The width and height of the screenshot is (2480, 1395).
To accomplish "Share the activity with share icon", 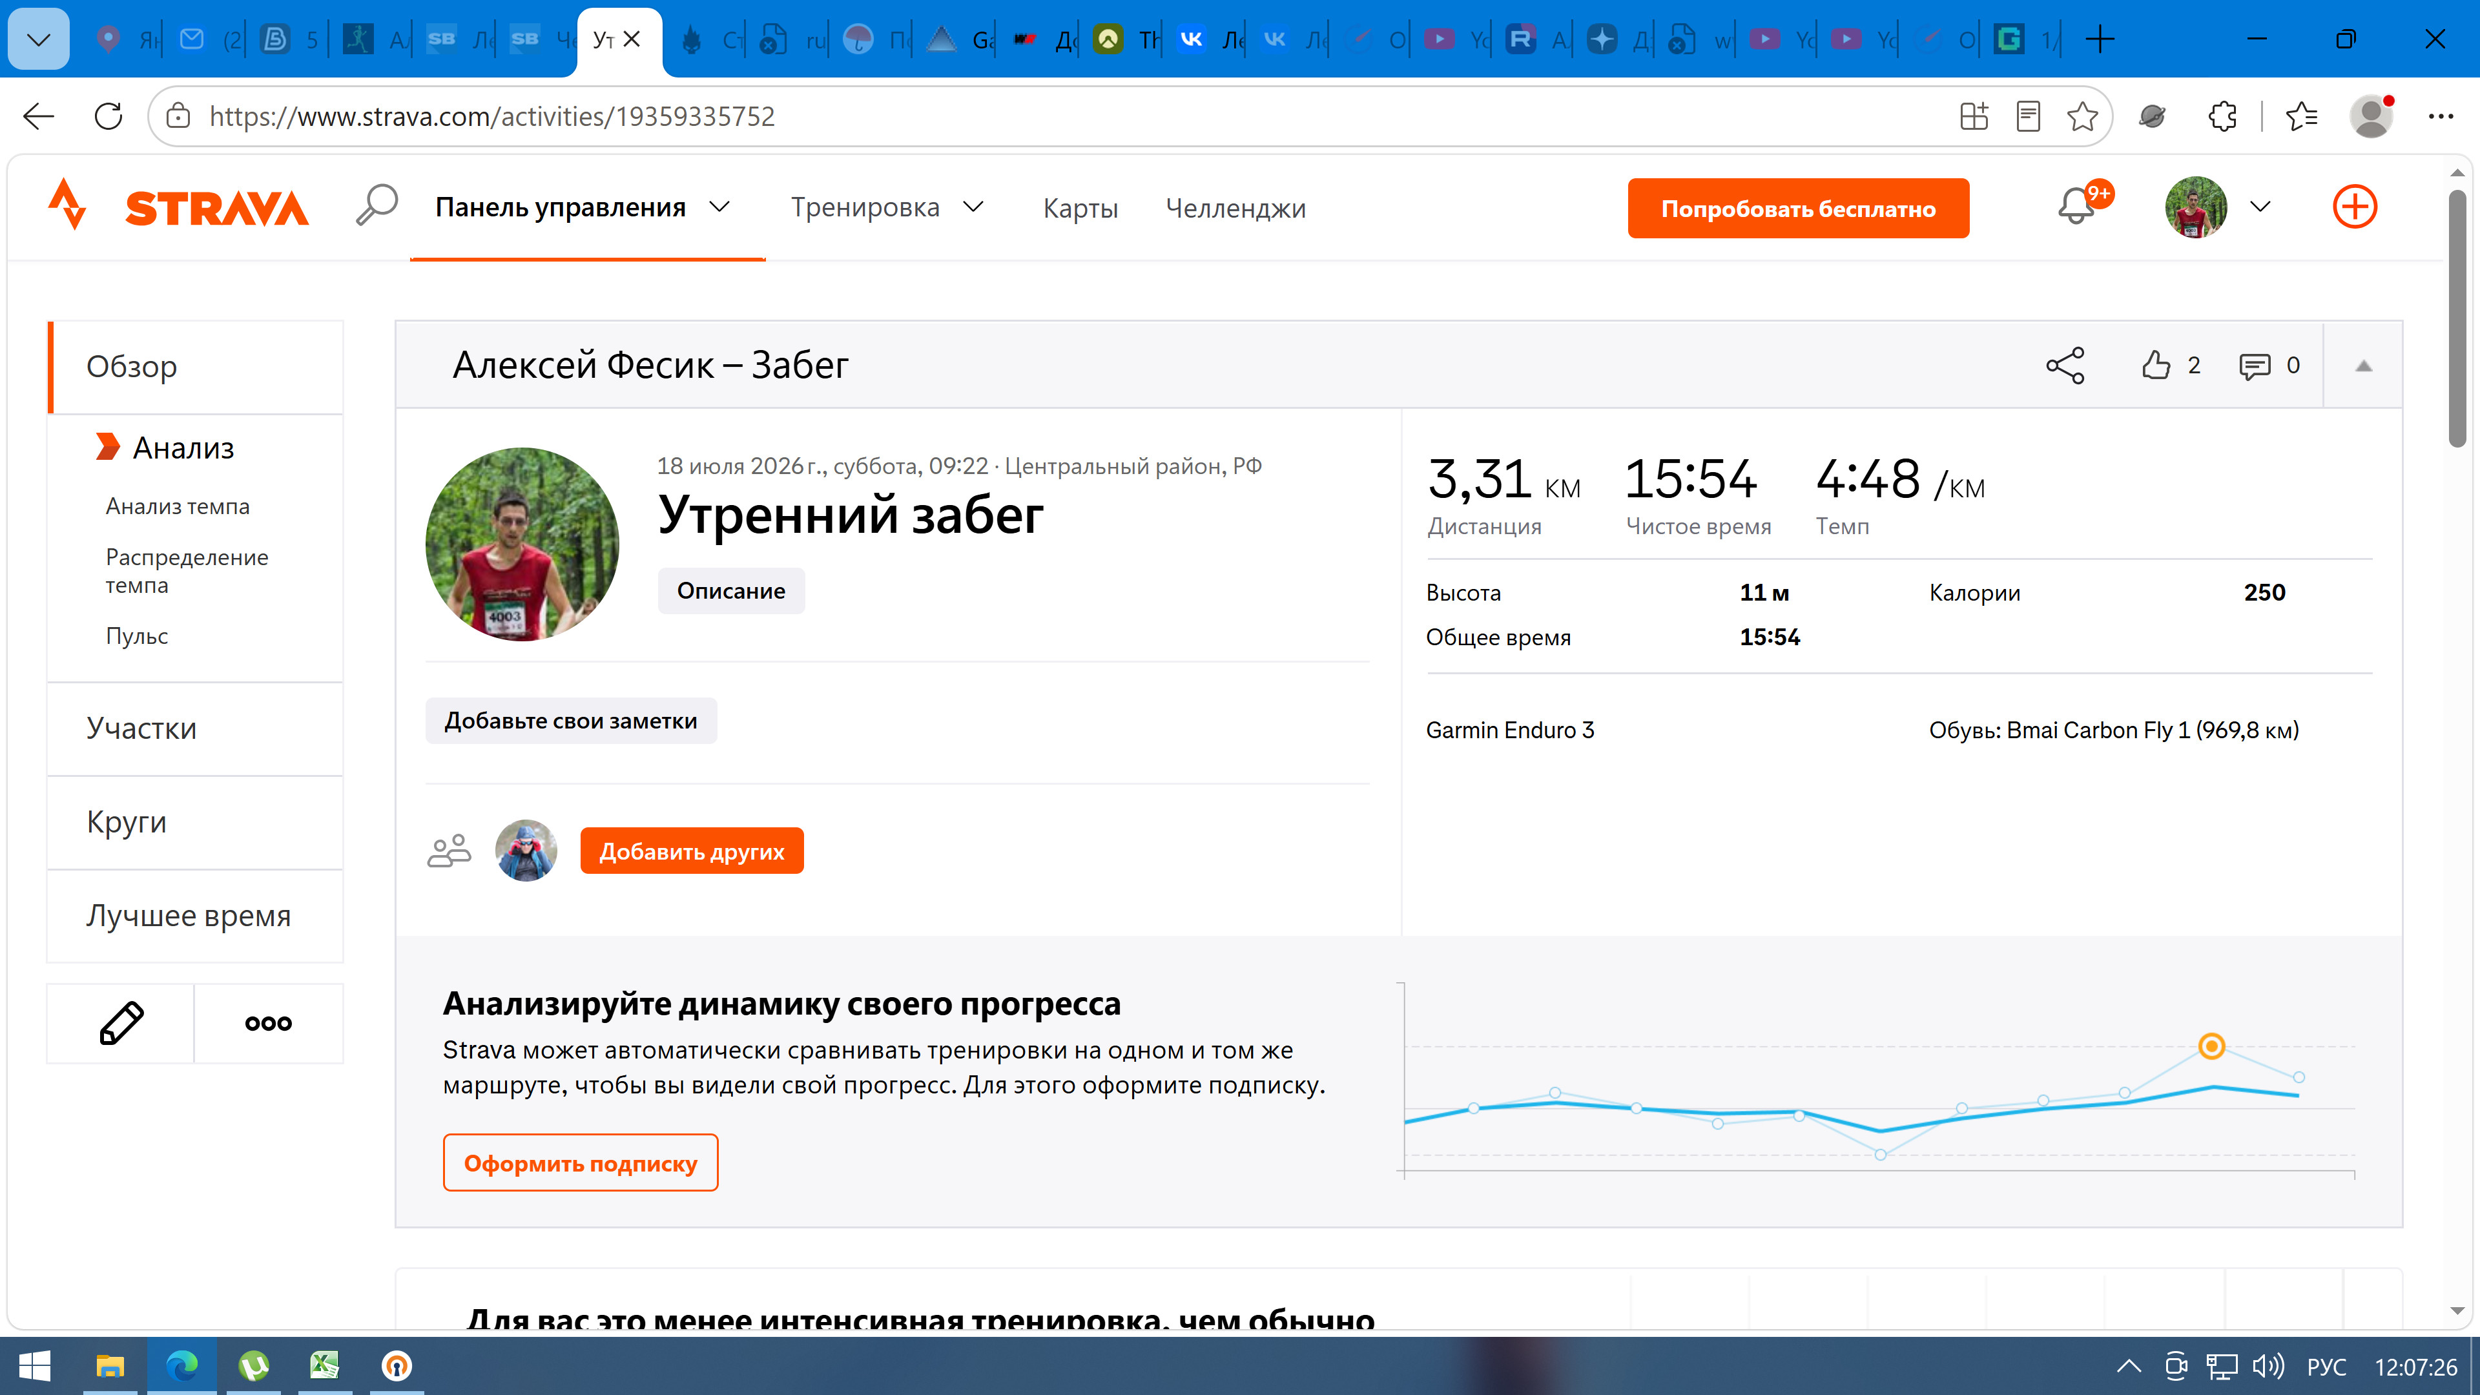I will pyautogui.click(x=2065, y=366).
